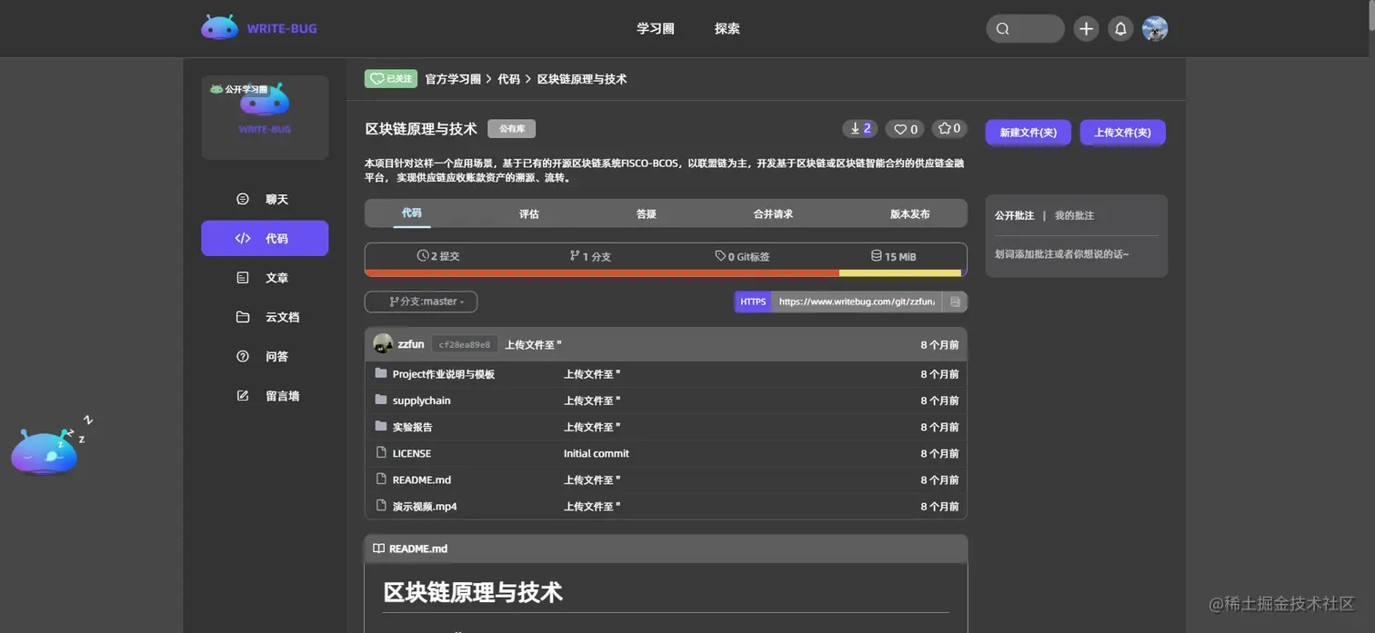Viewport: 1375px width, 633px height.
Task: Switch to the 代码 tab
Action: pyautogui.click(x=412, y=213)
